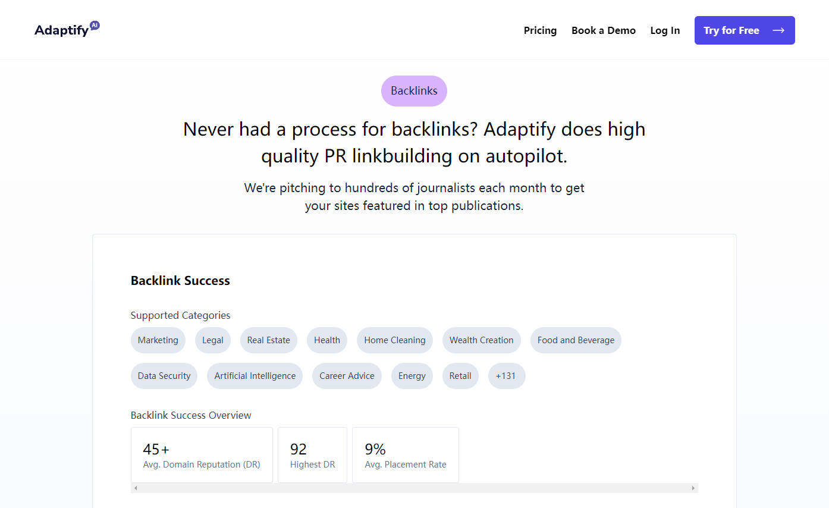Click the Log In link
The height and width of the screenshot is (508, 829).
coord(664,30)
